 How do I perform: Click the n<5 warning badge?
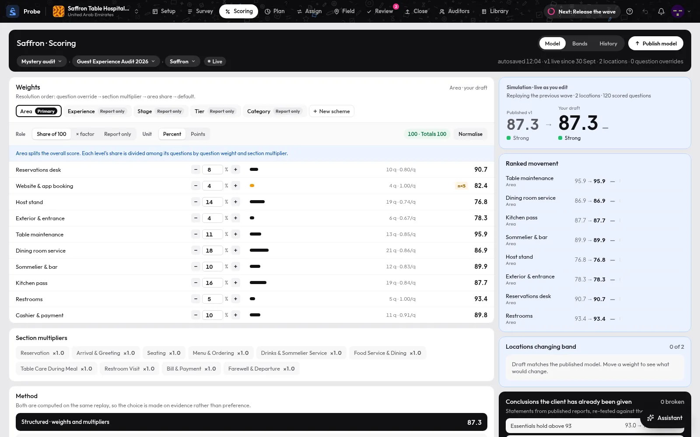coord(462,186)
